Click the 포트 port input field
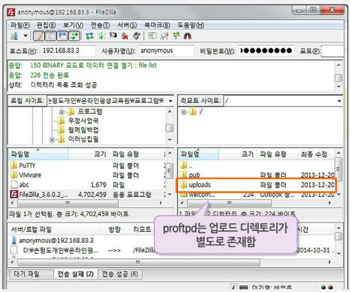Image resolution: width=350 pixels, height=292 pixels. pyautogui.click(x=332, y=51)
